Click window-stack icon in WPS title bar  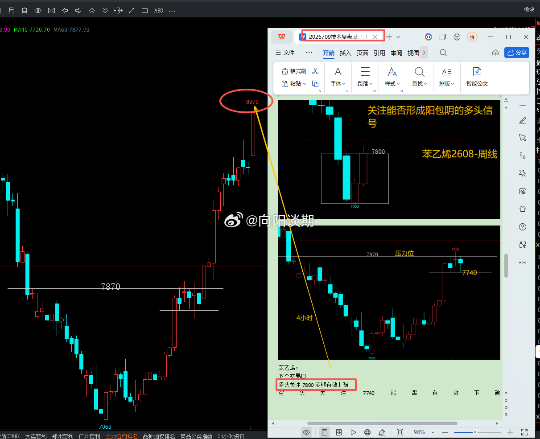coord(443,37)
